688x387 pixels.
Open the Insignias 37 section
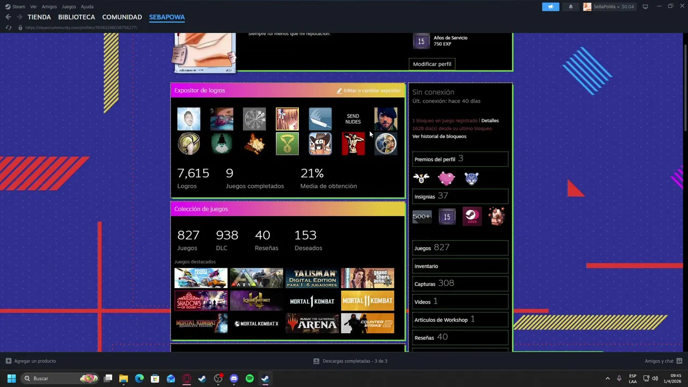460,196
